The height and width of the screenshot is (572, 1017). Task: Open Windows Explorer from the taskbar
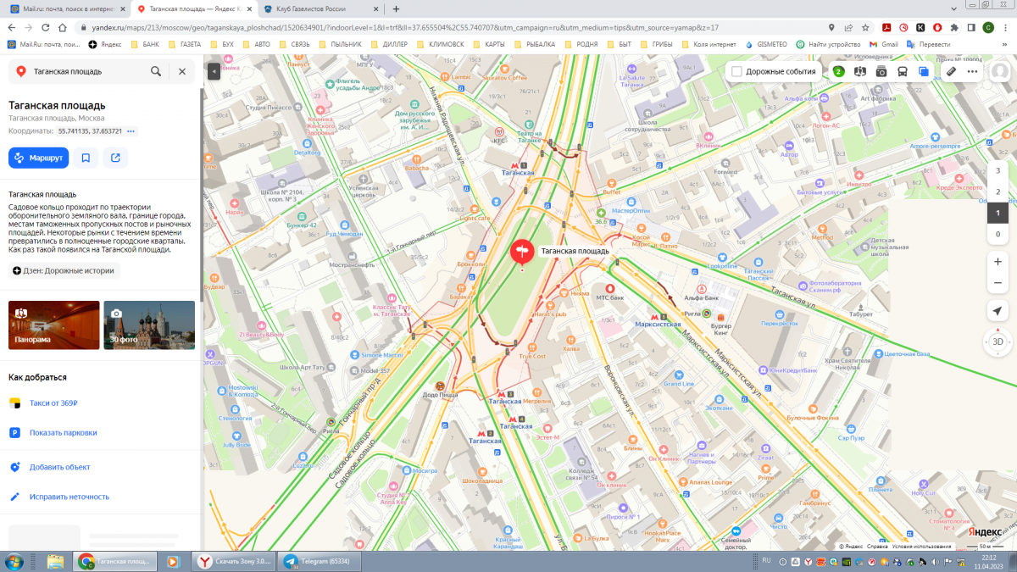[56, 561]
